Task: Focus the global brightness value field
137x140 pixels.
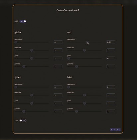Action: point(58,42)
